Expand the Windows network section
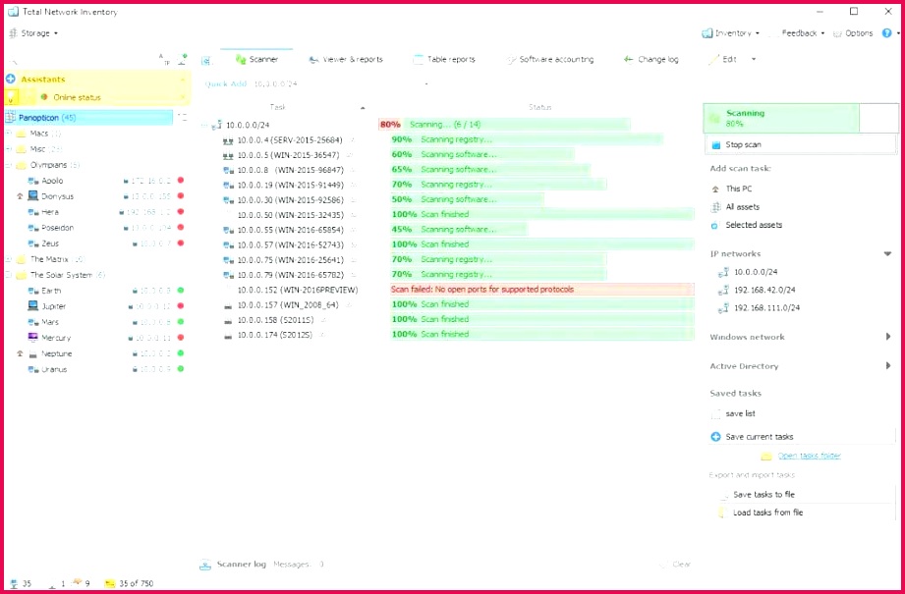The width and height of the screenshot is (905, 594). [x=887, y=337]
